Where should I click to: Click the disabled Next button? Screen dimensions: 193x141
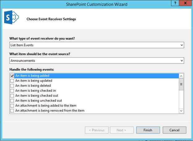122,130
